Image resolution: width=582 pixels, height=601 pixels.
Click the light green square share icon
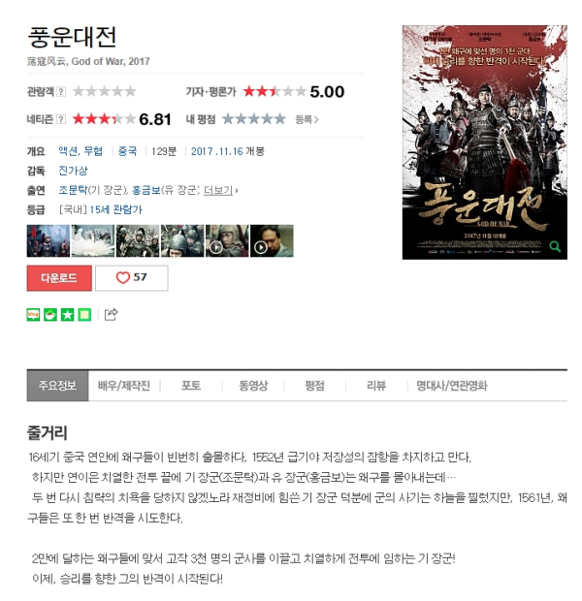pyautogui.click(x=84, y=315)
